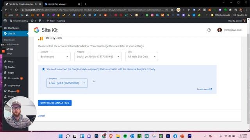250x140 pixels.
Task: Click the Site Kit Google logo
Action: click(x=36, y=30)
